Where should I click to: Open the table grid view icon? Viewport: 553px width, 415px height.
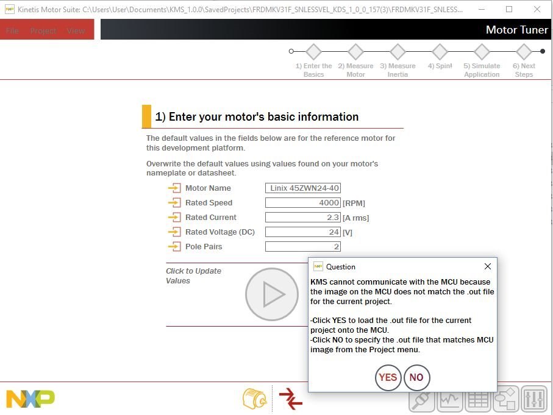[478, 399]
